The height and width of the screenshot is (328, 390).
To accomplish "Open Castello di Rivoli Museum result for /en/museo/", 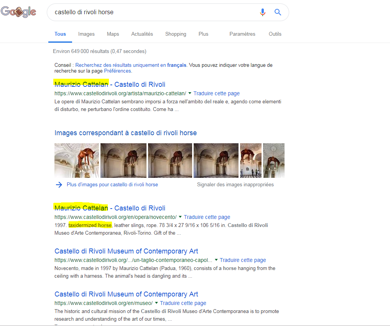I will pos(126,294).
